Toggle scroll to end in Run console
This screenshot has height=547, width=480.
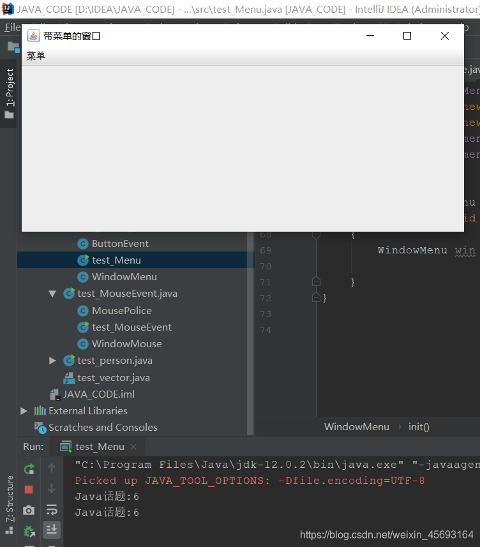[x=52, y=530]
